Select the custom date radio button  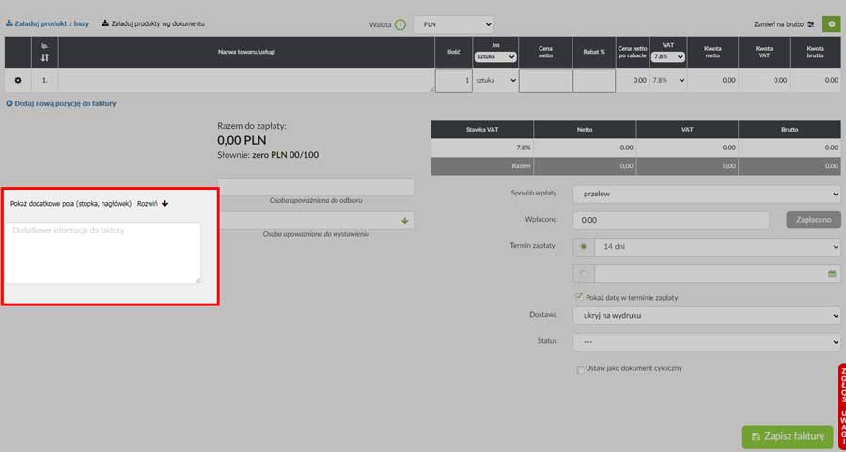pos(583,273)
